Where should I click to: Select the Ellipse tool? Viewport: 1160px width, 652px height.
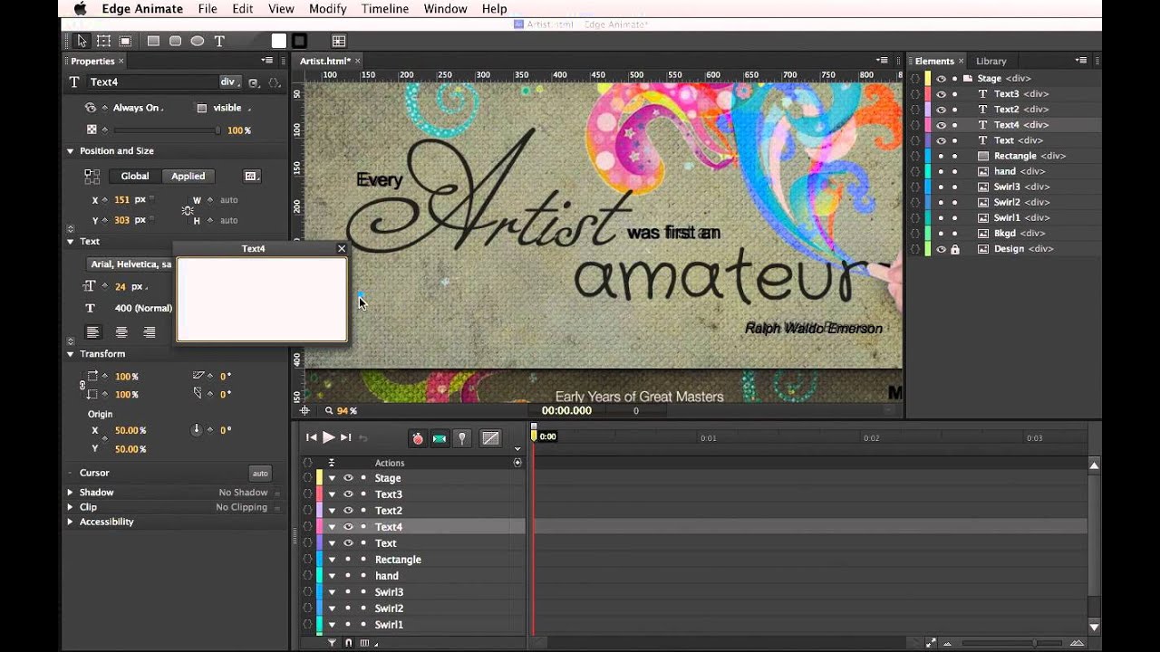(197, 41)
